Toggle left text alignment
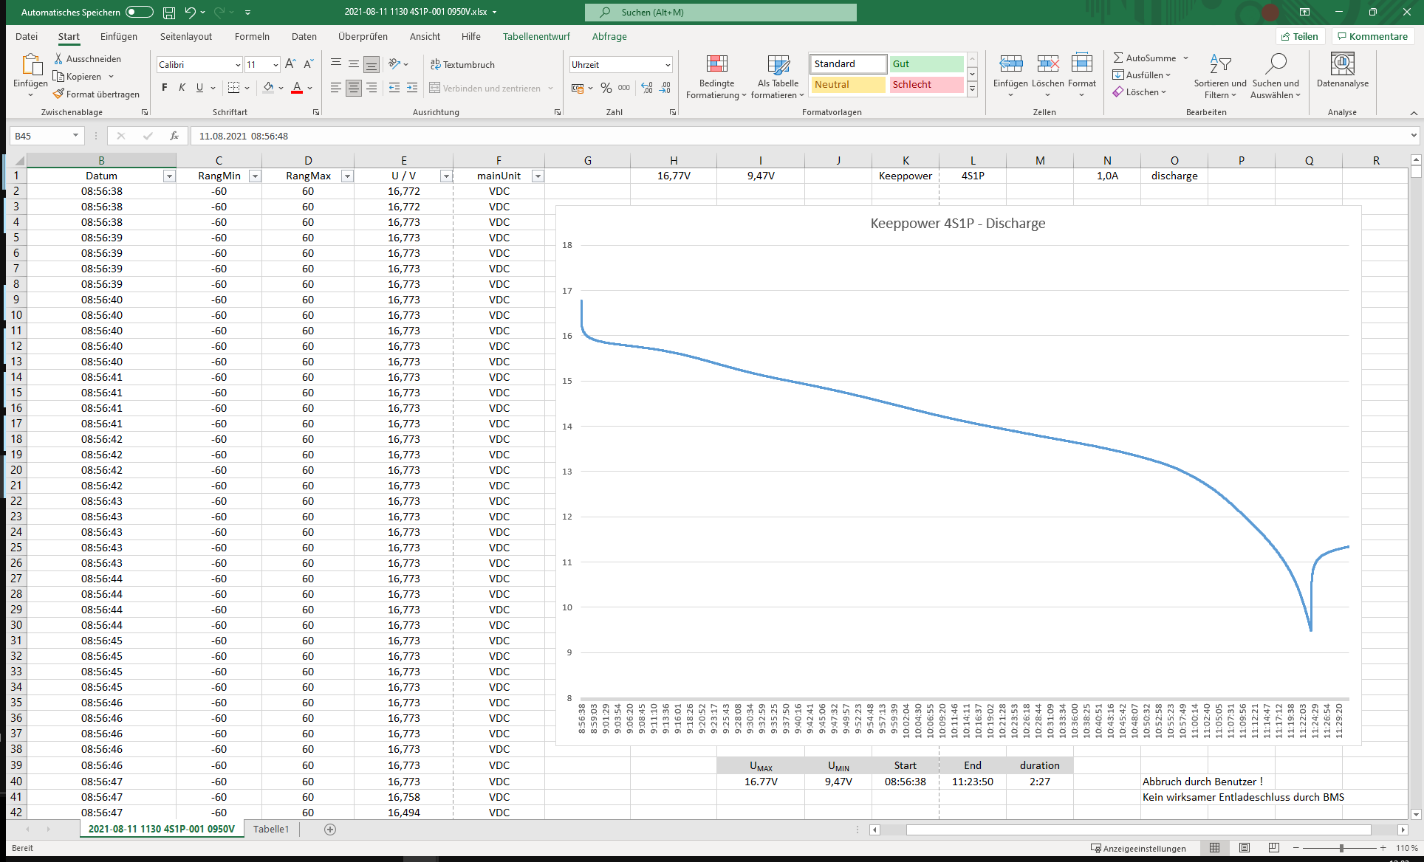Image resolution: width=1424 pixels, height=862 pixels. tap(335, 88)
